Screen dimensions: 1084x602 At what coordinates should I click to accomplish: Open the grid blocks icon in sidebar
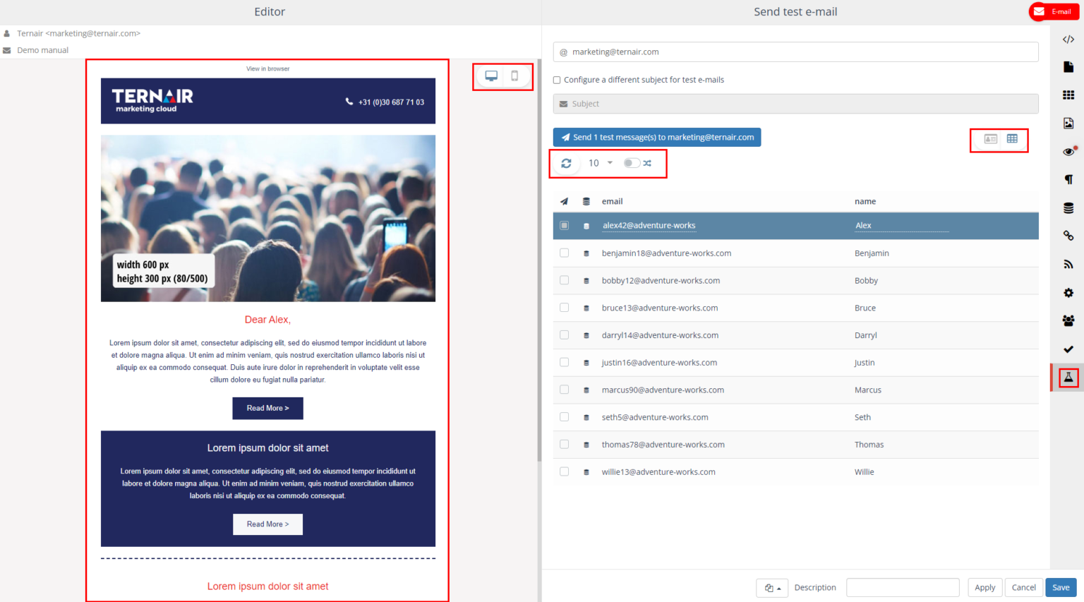(x=1068, y=95)
